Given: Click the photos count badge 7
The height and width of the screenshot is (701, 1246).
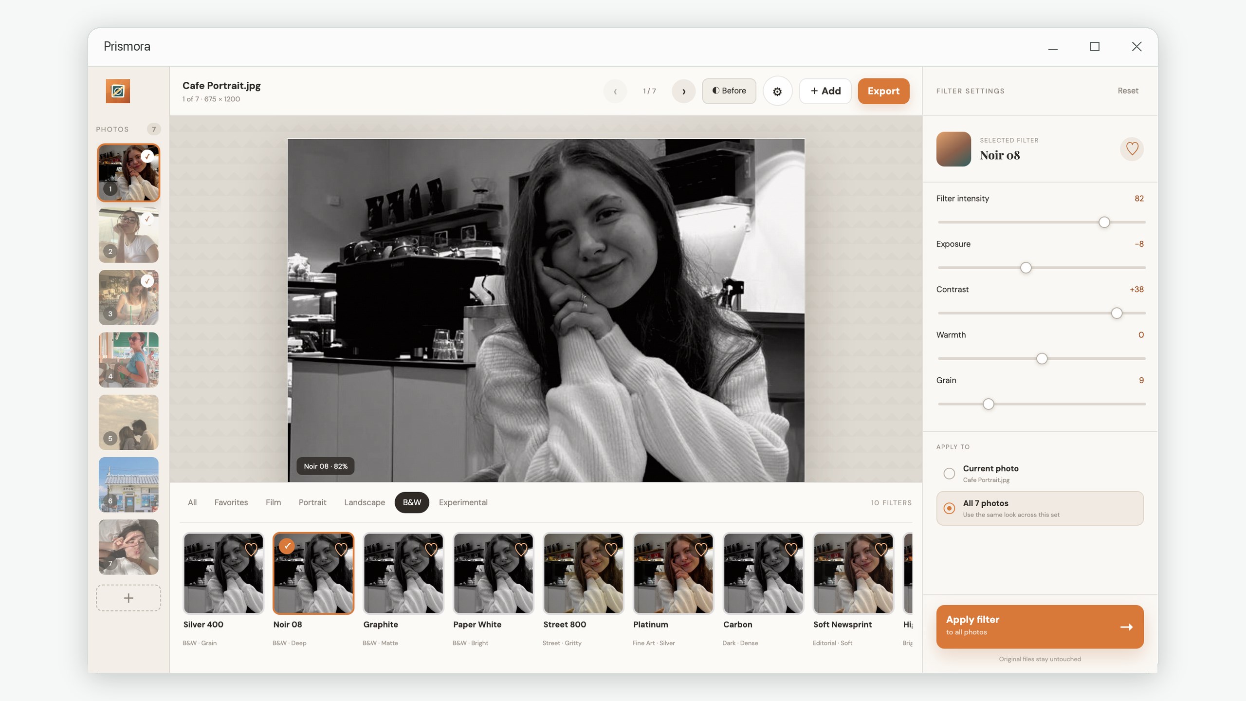Looking at the screenshot, I should [154, 129].
